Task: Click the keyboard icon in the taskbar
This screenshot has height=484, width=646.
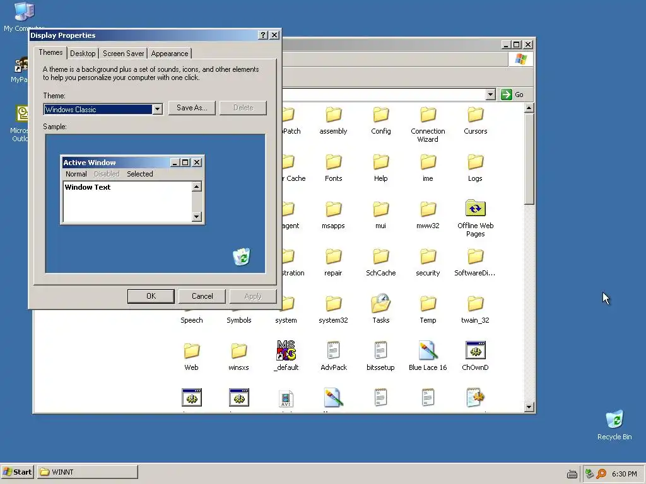Action: tap(572, 474)
